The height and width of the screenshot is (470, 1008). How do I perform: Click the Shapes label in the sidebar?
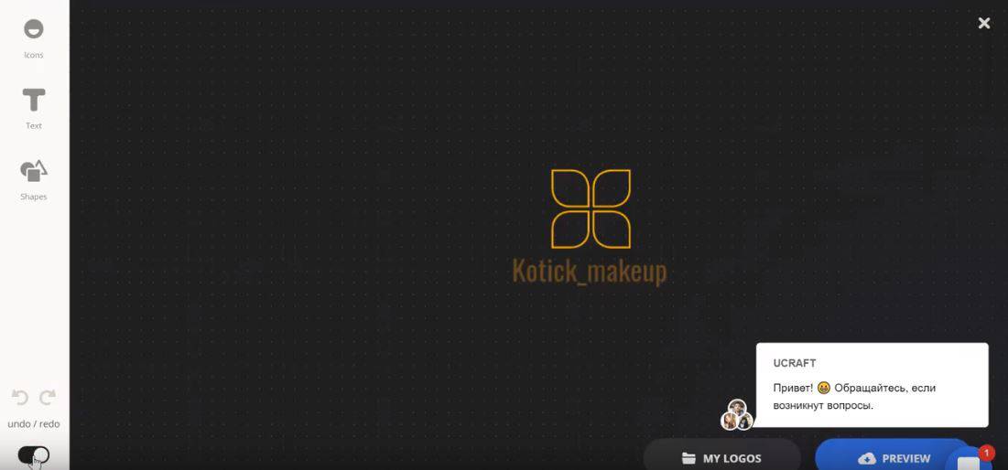[x=34, y=197]
